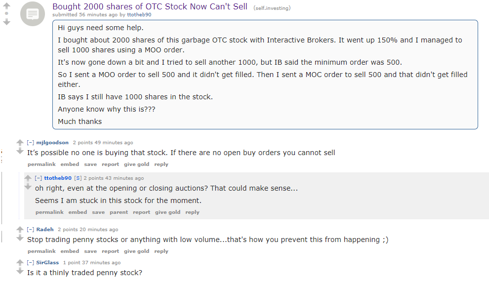Image resolution: width=489 pixels, height=283 pixels.
Task: Open ttotheb90's profile from submission line
Action: coord(139,15)
